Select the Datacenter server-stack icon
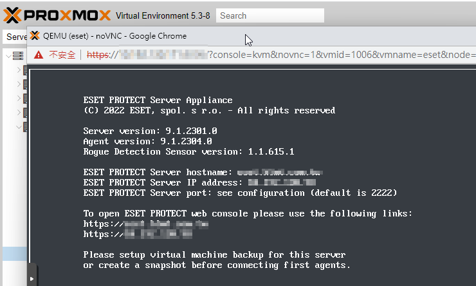Screen dimensions: 476x286 (18, 56)
